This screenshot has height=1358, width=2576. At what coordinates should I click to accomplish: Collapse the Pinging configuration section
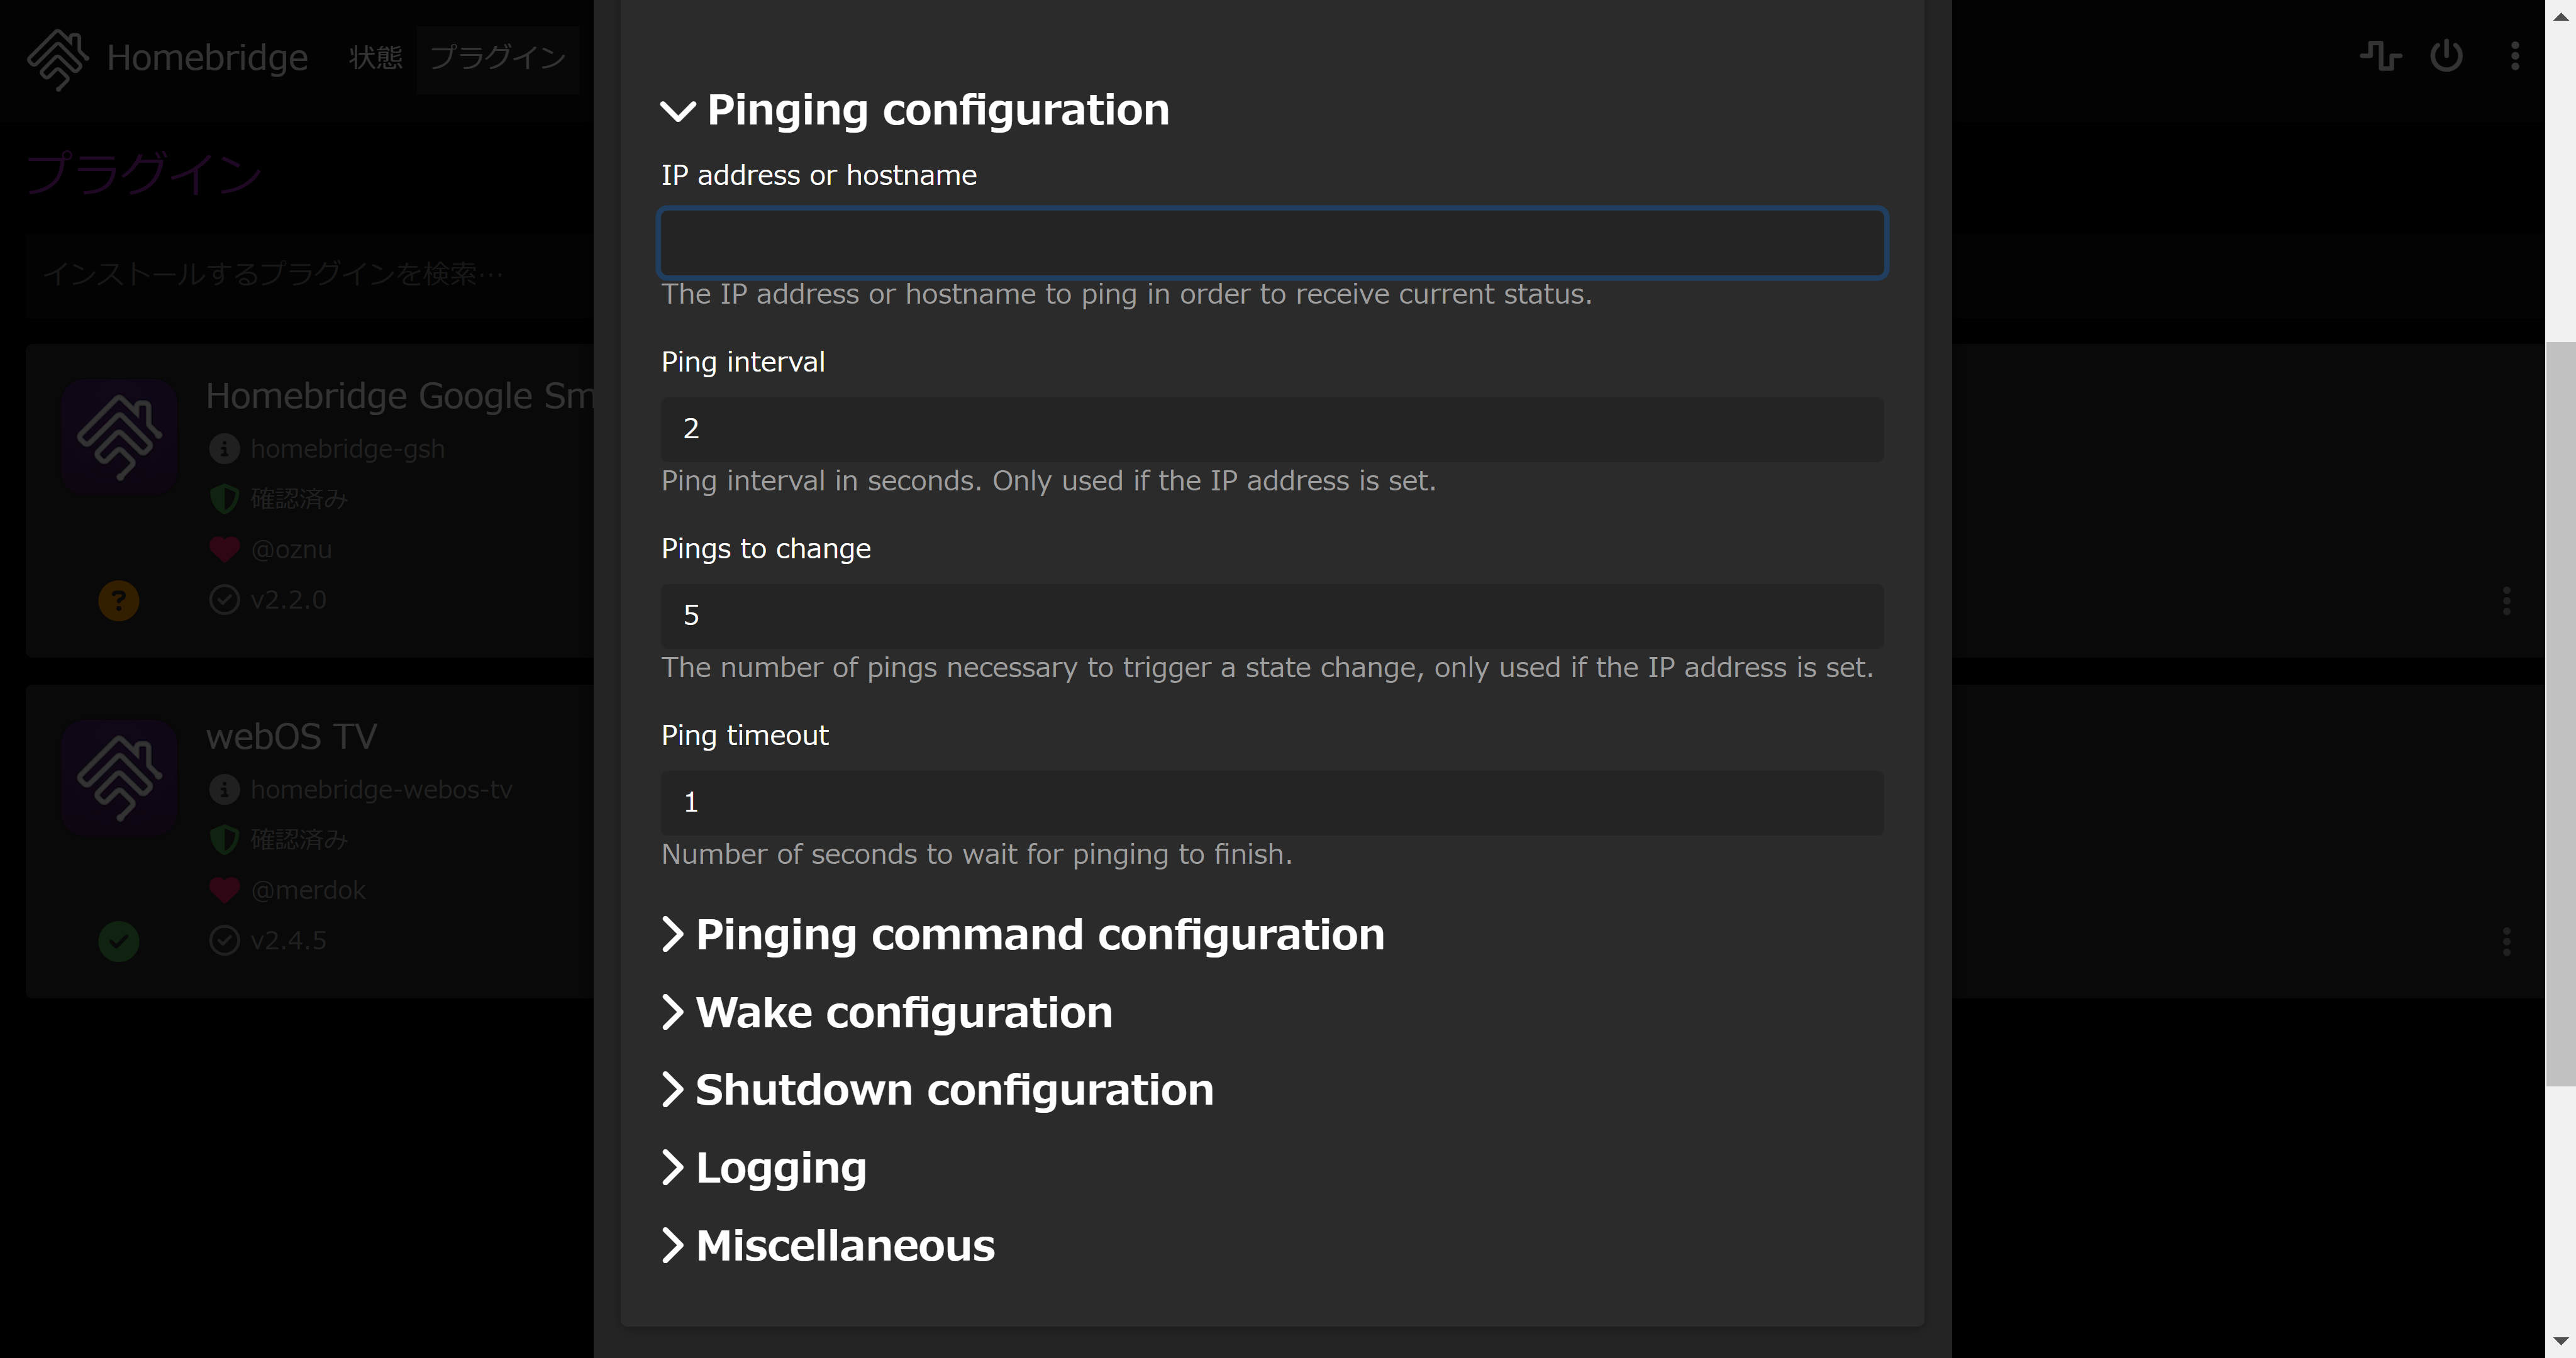(914, 110)
